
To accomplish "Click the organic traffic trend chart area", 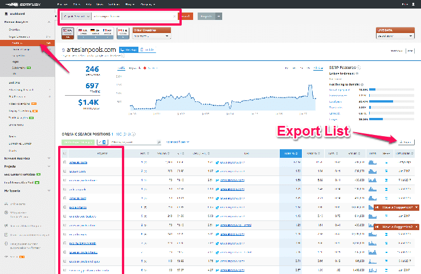I will [223, 97].
